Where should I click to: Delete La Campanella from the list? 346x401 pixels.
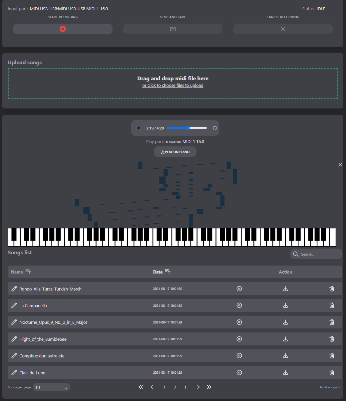tap(332, 305)
